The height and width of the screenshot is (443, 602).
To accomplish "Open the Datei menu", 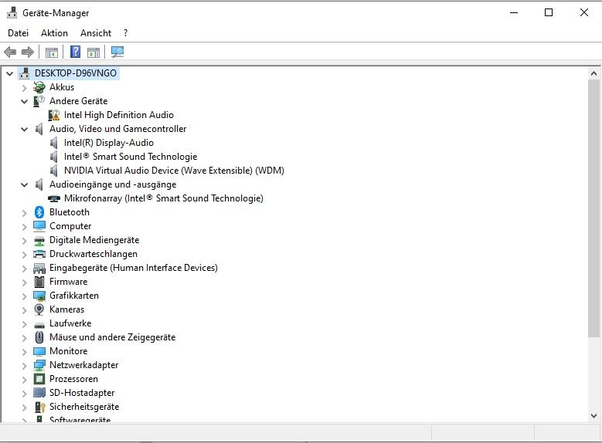I will click(18, 33).
